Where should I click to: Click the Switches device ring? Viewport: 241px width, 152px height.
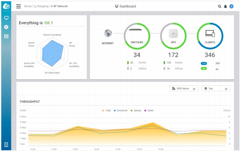[137, 36]
